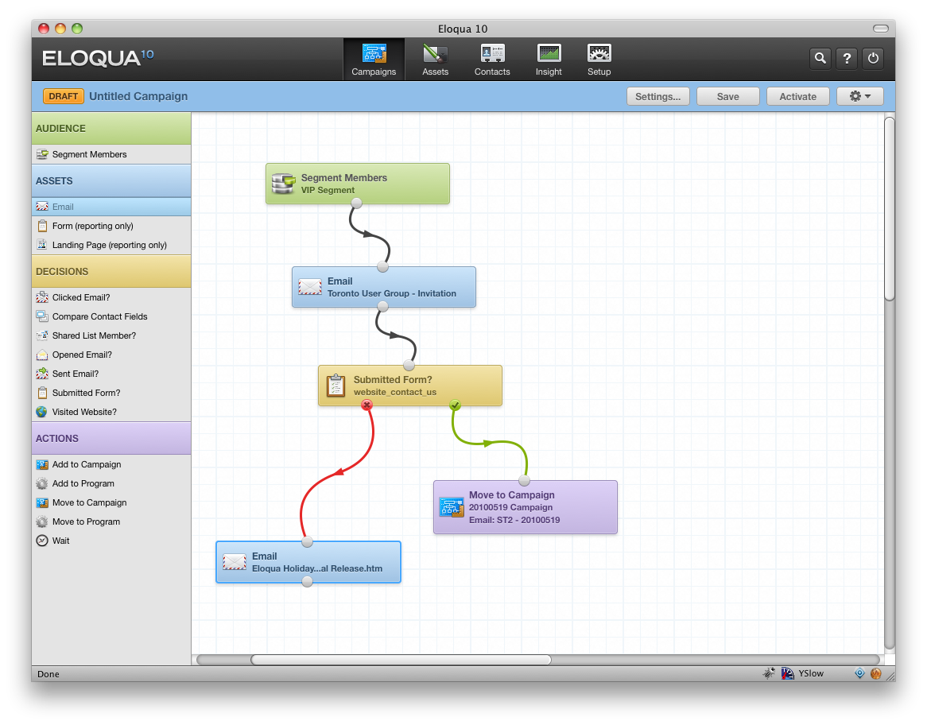The image size is (927, 725).
Task: Collapse the DECISIONS section header
Action: [111, 271]
